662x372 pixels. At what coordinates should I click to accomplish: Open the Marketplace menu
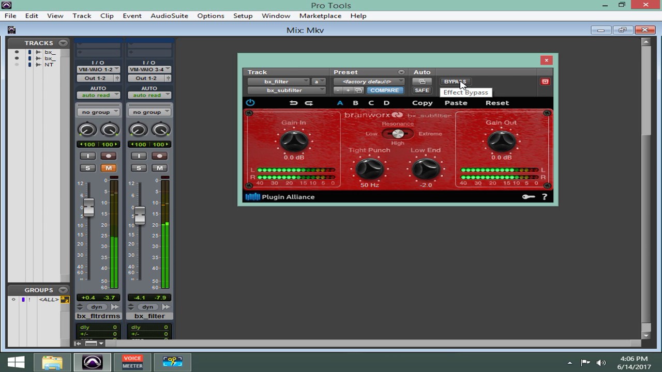point(320,16)
